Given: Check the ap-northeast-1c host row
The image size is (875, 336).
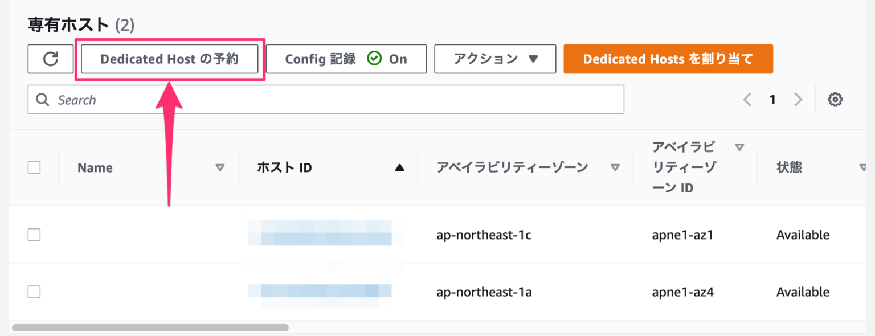Looking at the screenshot, I should click(34, 234).
